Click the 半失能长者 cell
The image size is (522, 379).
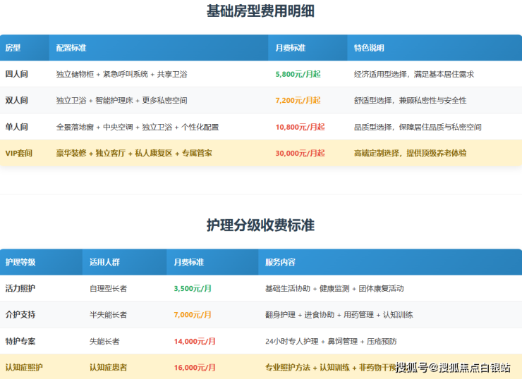(108, 314)
